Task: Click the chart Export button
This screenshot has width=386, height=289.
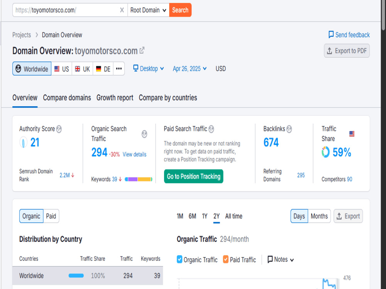Action: click(348, 216)
